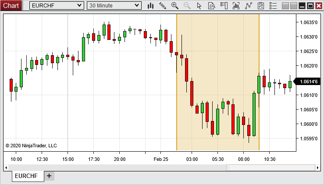Click the zoom in magnifier icon
Image resolution: width=324 pixels, height=185 pixels.
(175, 6)
